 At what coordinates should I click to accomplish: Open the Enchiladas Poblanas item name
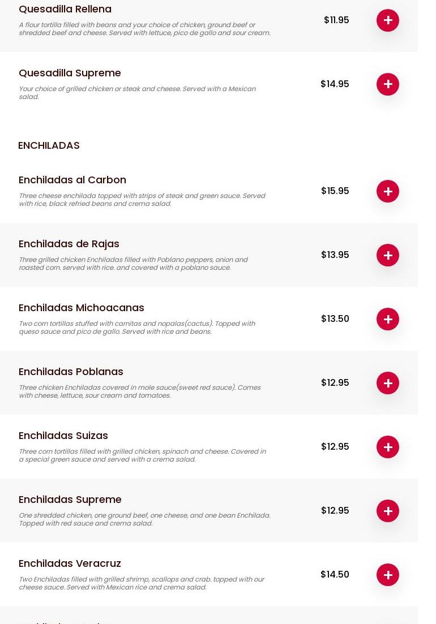click(x=71, y=372)
